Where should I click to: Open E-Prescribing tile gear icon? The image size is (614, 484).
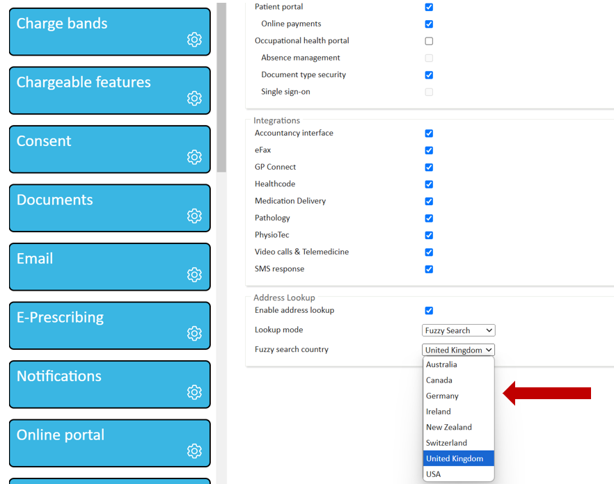[194, 333]
